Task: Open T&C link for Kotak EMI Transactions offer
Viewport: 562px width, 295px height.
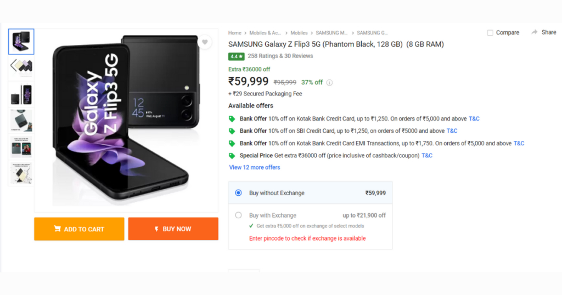Action: [519, 143]
